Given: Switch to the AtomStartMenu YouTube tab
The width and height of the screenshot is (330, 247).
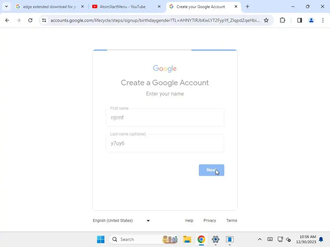Looking at the screenshot, I should 126,7.
